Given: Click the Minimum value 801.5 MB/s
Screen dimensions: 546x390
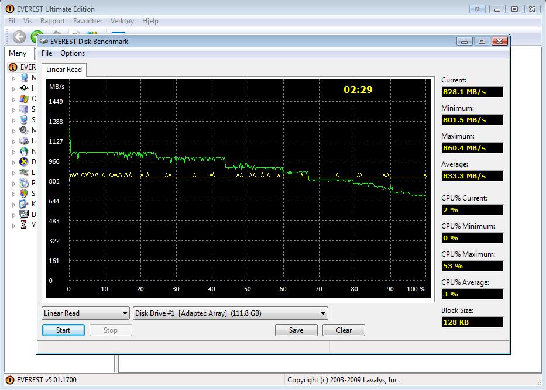Looking at the screenshot, I should click(x=472, y=120).
